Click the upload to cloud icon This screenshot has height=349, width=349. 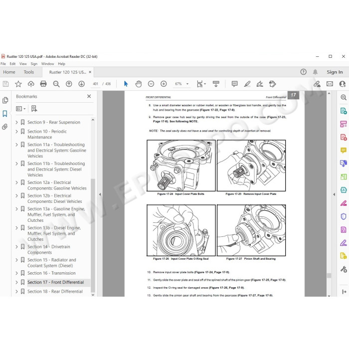pyautogui.click(x=31, y=84)
